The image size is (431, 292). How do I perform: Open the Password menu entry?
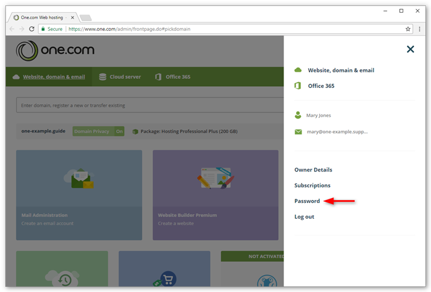coord(307,201)
